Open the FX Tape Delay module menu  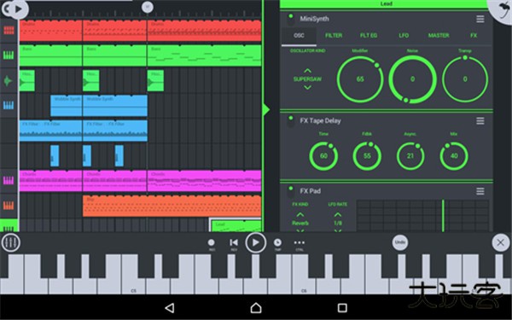tap(480, 121)
